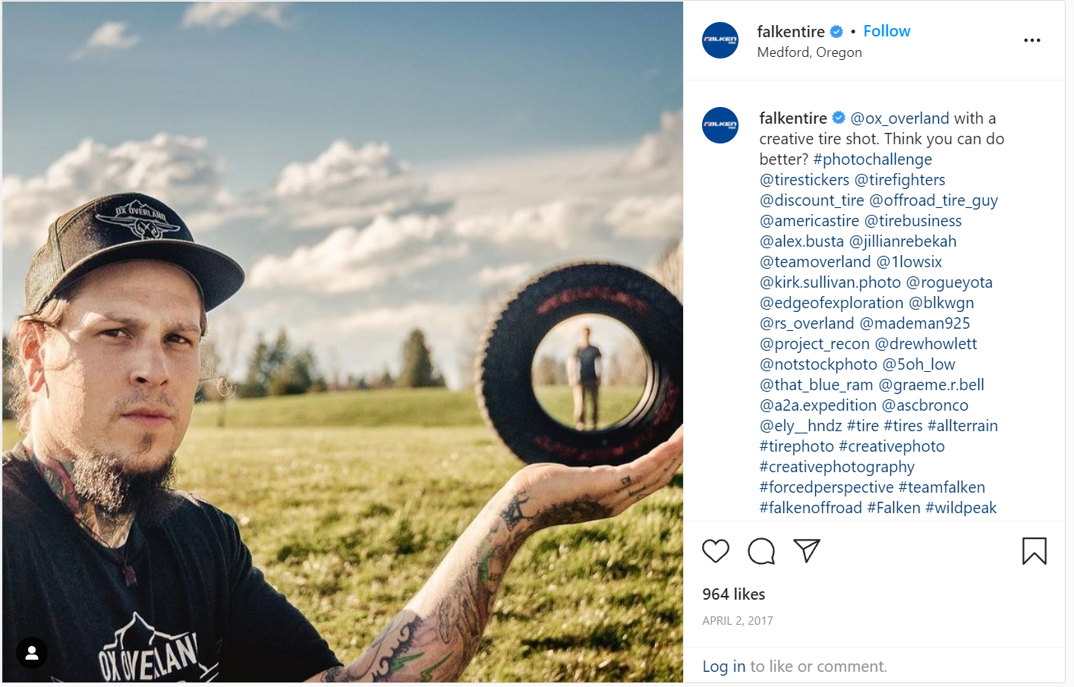The height and width of the screenshot is (687, 1074).
Task: Show tagged people icon on the photo
Action: (32, 653)
